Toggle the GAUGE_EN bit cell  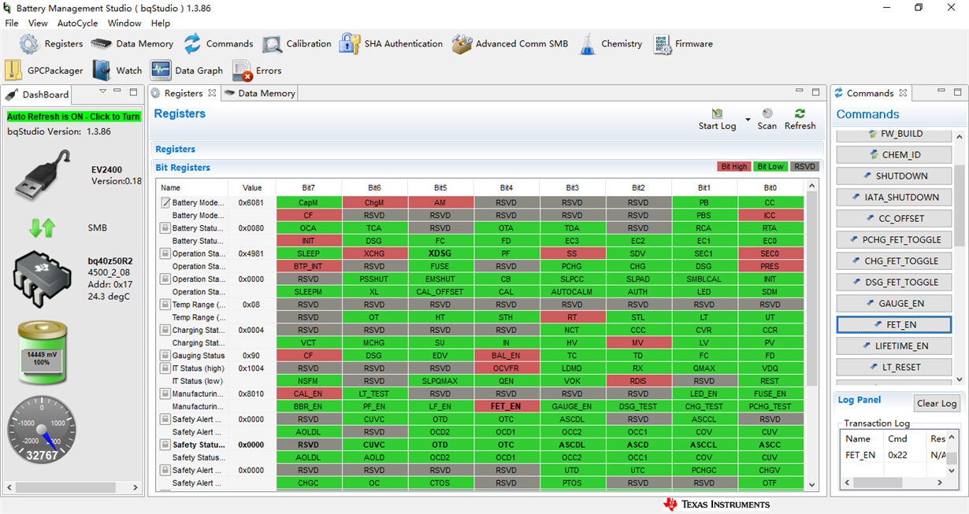click(572, 406)
